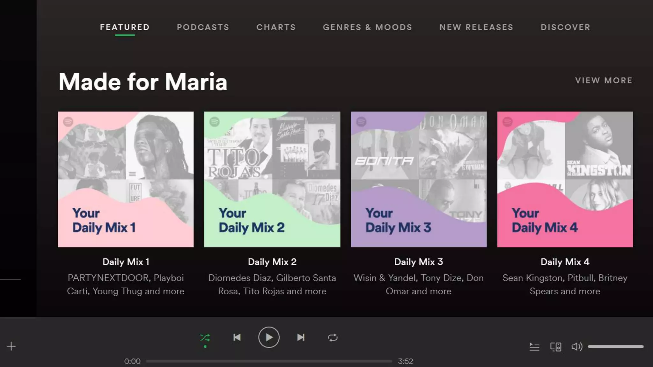653x367 pixels.
Task: Open Daily Mix 1 cover art
Action: [126, 179]
